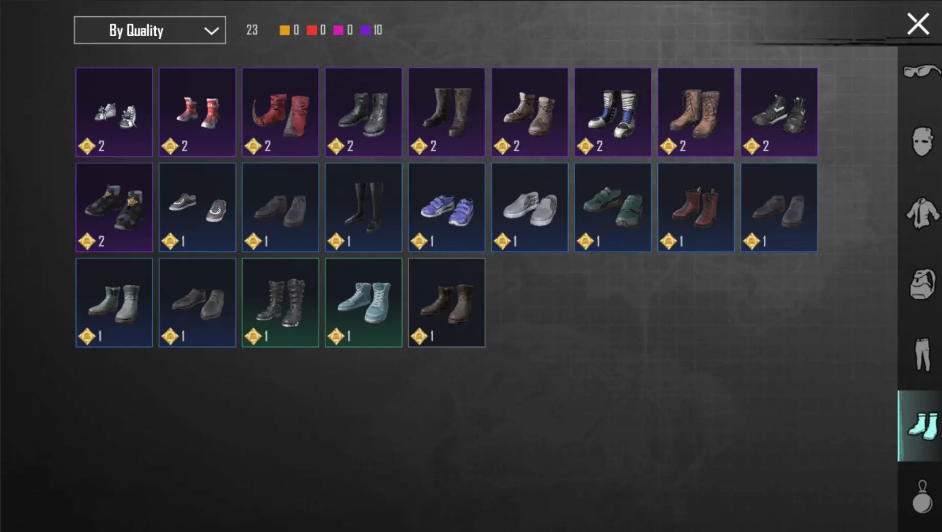Expand the By Quality sort dropdown
Image resolution: width=942 pixels, height=532 pixels.
pos(150,30)
